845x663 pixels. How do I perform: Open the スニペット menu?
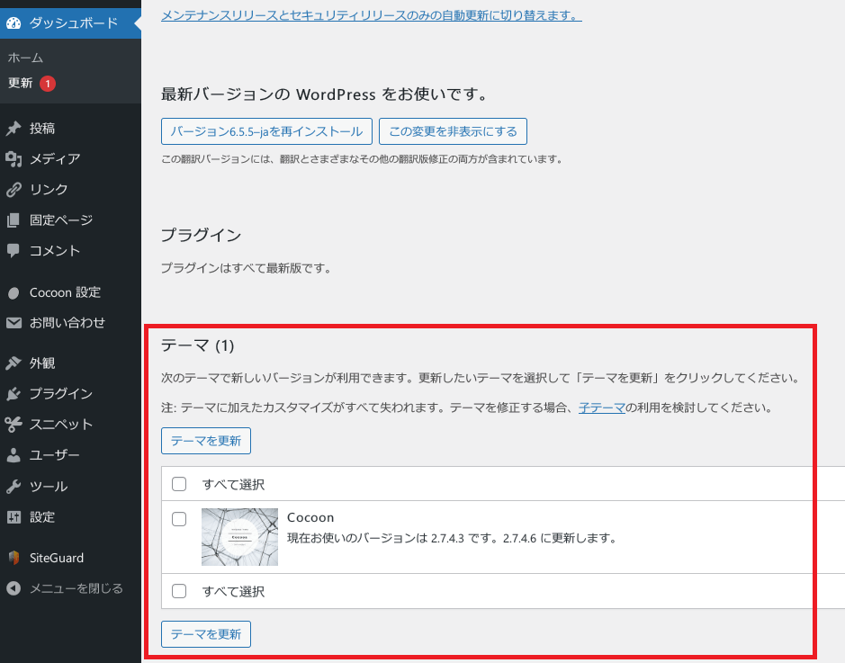point(70,425)
